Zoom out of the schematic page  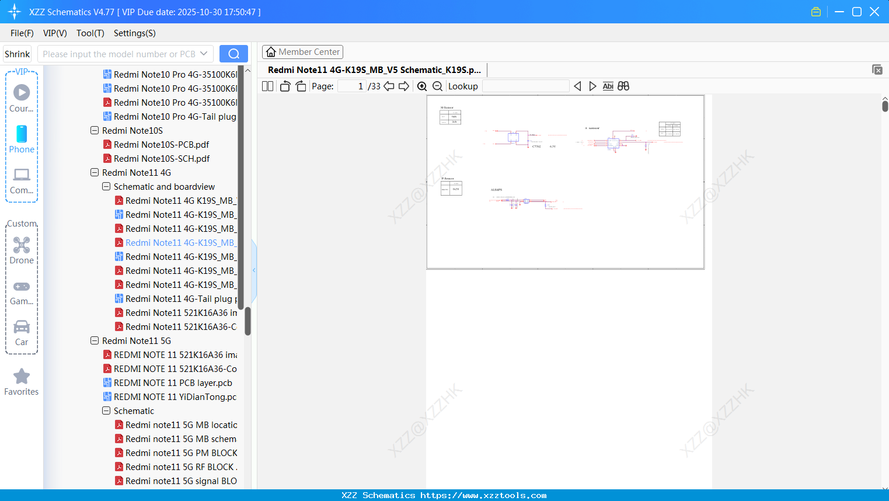coord(437,86)
